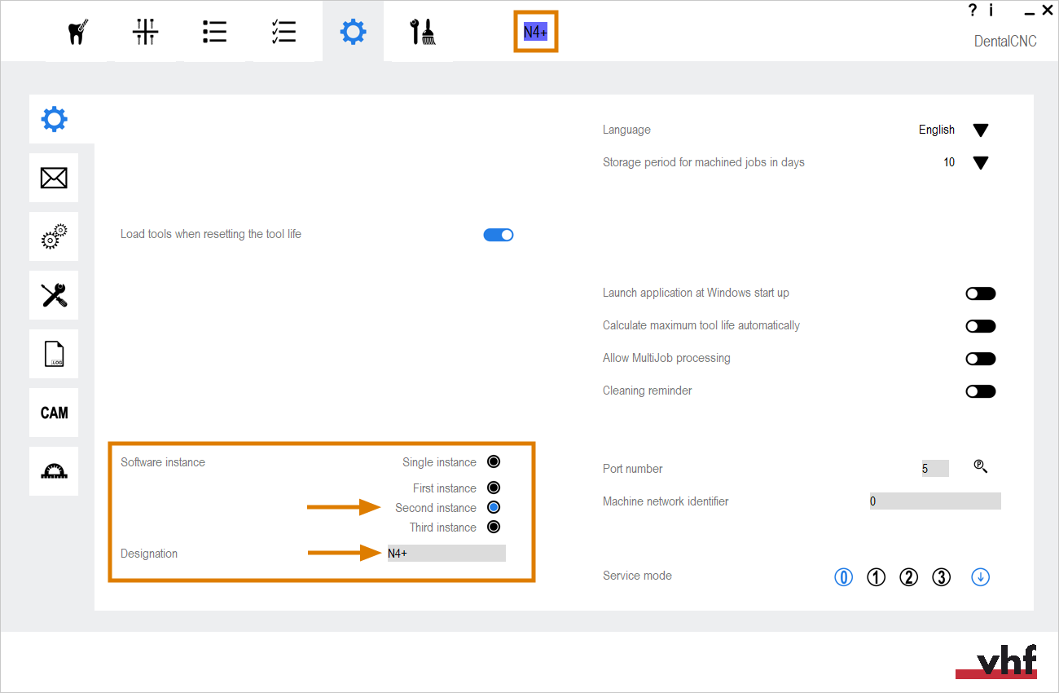Enable Allow MultiJob processing

tap(981, 359)
